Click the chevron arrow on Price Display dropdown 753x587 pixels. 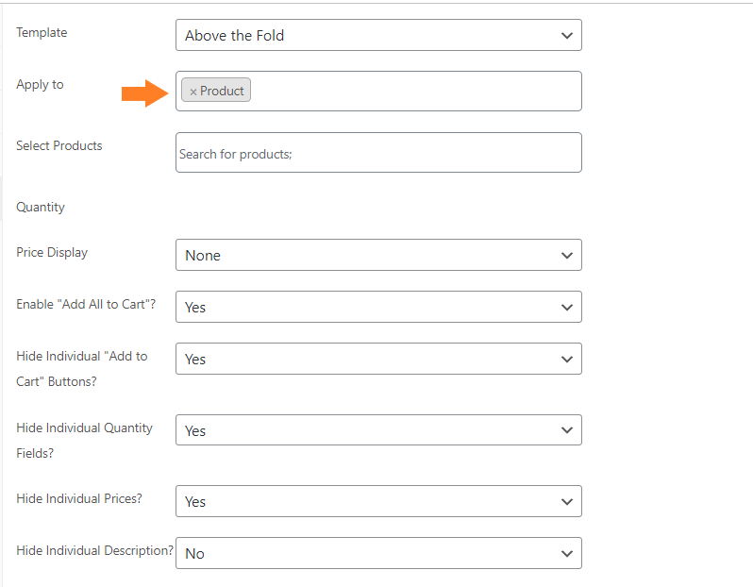[567, 256]
